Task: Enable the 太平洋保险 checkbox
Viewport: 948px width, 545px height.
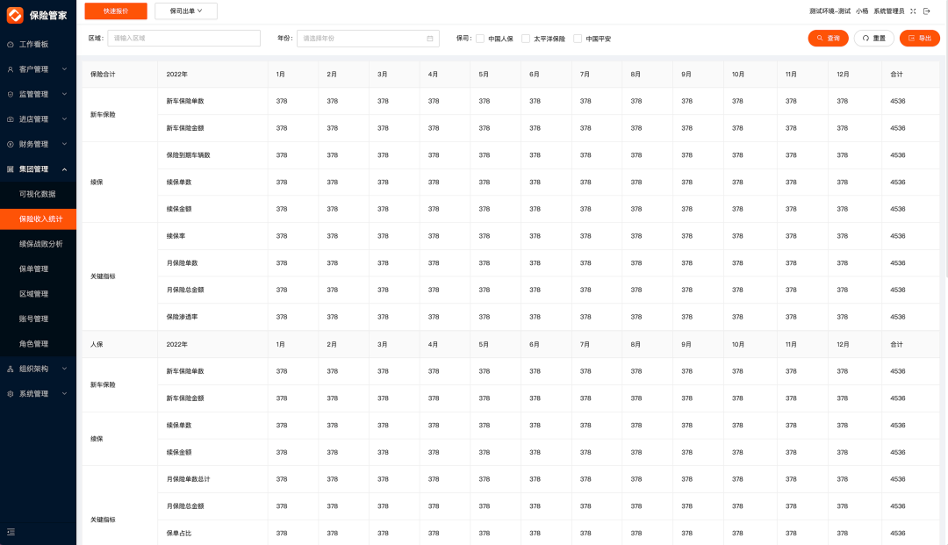Action: pos(526,39)
